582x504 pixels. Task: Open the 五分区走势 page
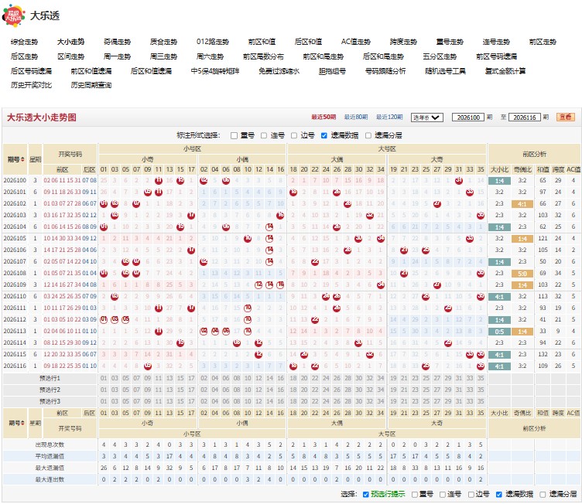point(440,56)
